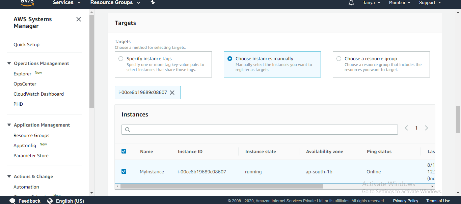Click page number 1 in pagination

416,128
